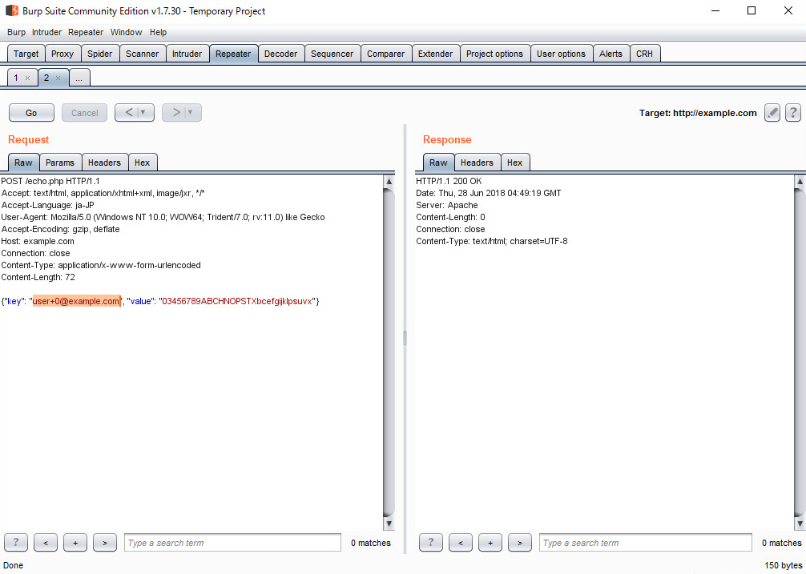Go to previous match in request search
Viewport: 806px width, 574px height.
[x=46, y=542]
